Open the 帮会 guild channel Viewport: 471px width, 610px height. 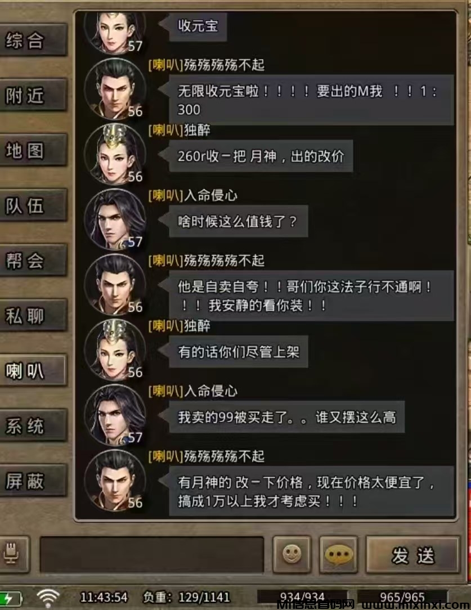33,260
